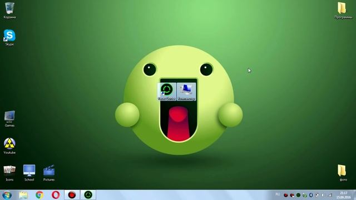Open the Bluetooth tray icon
Image resolution: width=356 pixels, height=200 pixels.
(311, 195)
